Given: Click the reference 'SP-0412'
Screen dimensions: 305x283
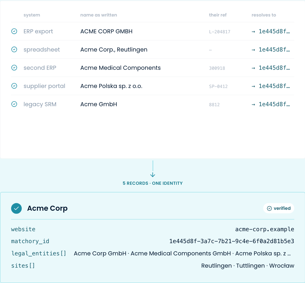Looking at the screenshot, I should click(x=218, y=87).
